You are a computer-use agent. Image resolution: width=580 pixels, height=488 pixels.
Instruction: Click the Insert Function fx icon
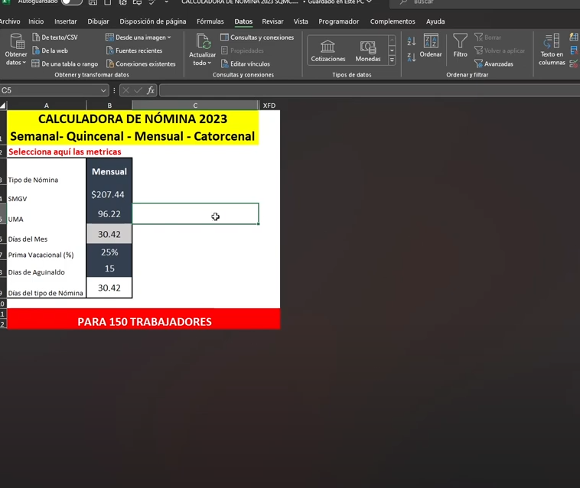(x=151, y=90)
